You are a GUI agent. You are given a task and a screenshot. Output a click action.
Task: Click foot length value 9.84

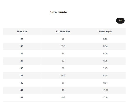(x=105, y=83)
